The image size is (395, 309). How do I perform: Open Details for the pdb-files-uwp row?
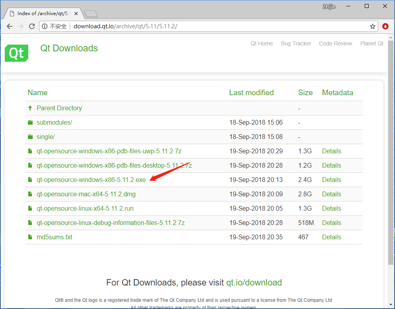pos(332,151)
